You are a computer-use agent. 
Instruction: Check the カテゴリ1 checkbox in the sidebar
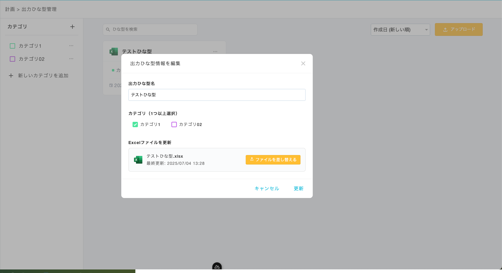click(x=12, y=46)
